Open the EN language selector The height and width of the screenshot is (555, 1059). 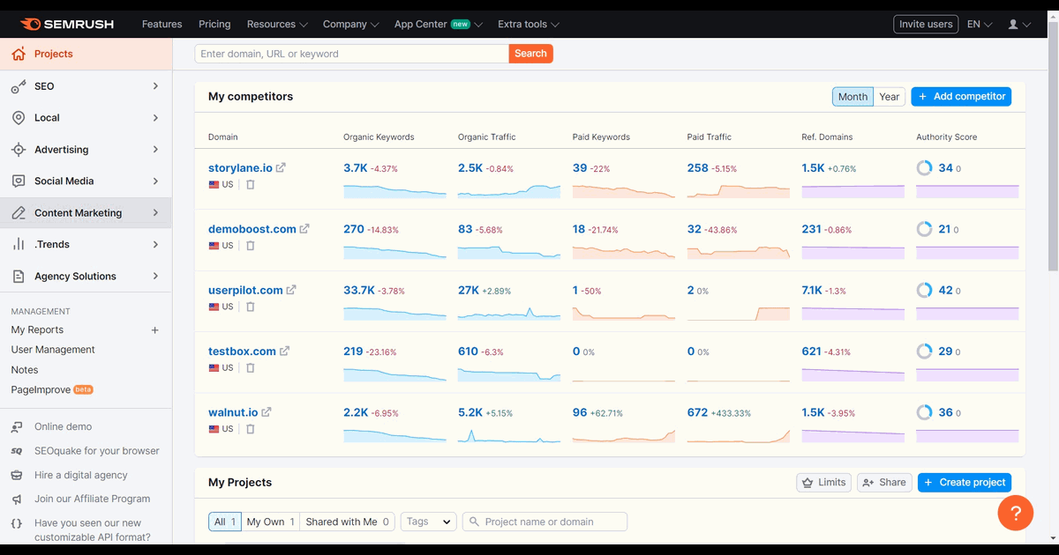tap(980, 24)
